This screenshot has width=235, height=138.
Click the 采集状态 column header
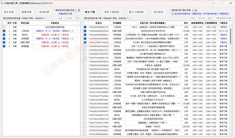(55, 23)
